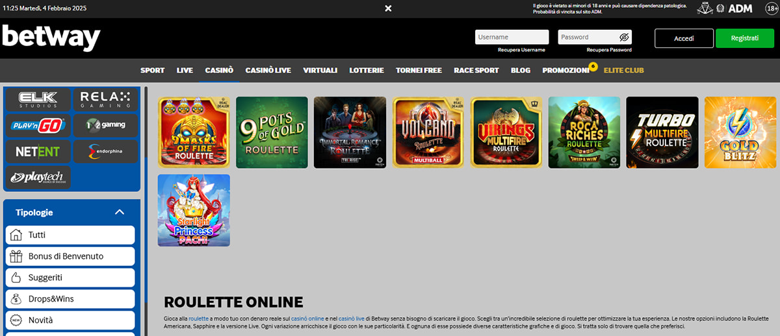Click the casinò online text link

tap(307, 319)
